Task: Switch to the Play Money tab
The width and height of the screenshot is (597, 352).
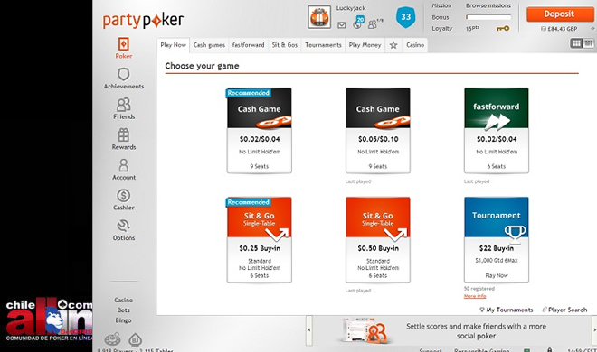Action: click(x=365, y=45)
